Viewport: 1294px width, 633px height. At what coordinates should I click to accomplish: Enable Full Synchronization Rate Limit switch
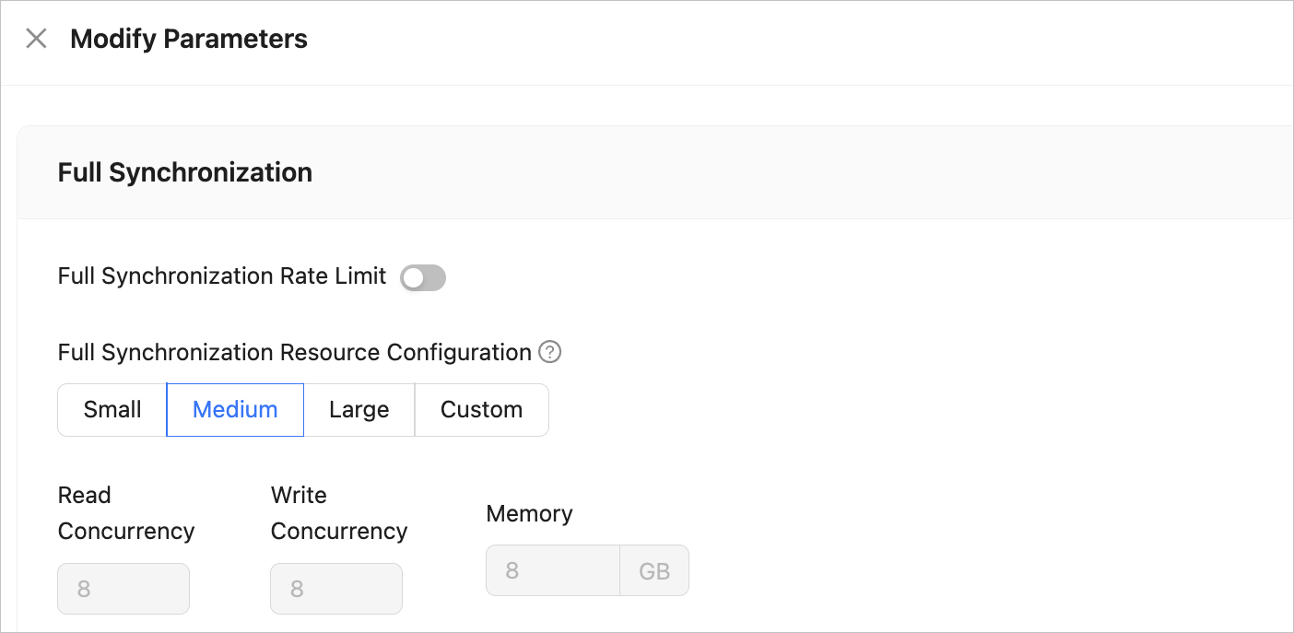[423, 277]
